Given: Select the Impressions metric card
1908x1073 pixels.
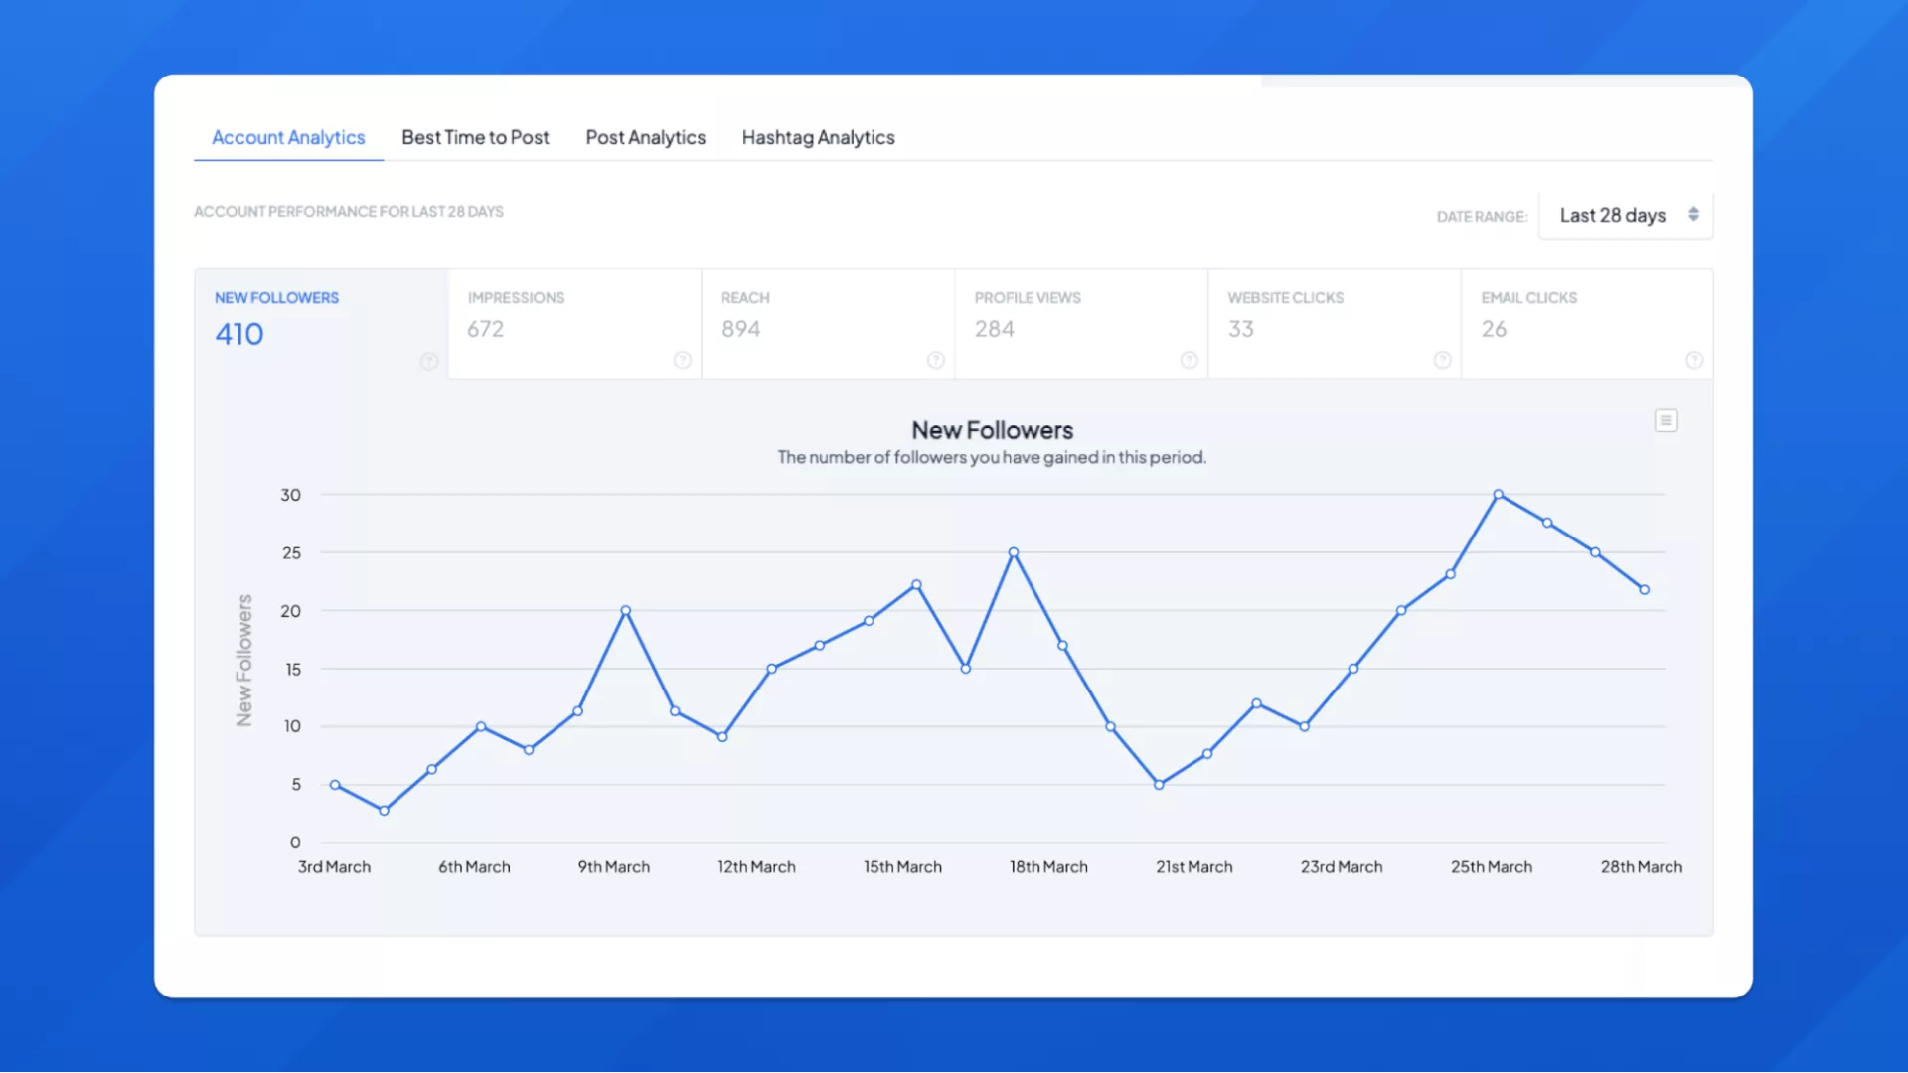Looking at the screenshot, I should click(574, 323).
